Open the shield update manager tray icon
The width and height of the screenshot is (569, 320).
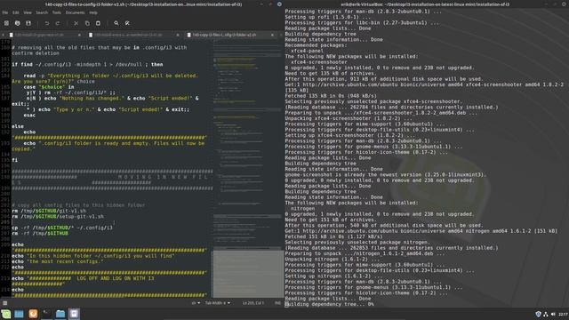[x=538, y=314]
